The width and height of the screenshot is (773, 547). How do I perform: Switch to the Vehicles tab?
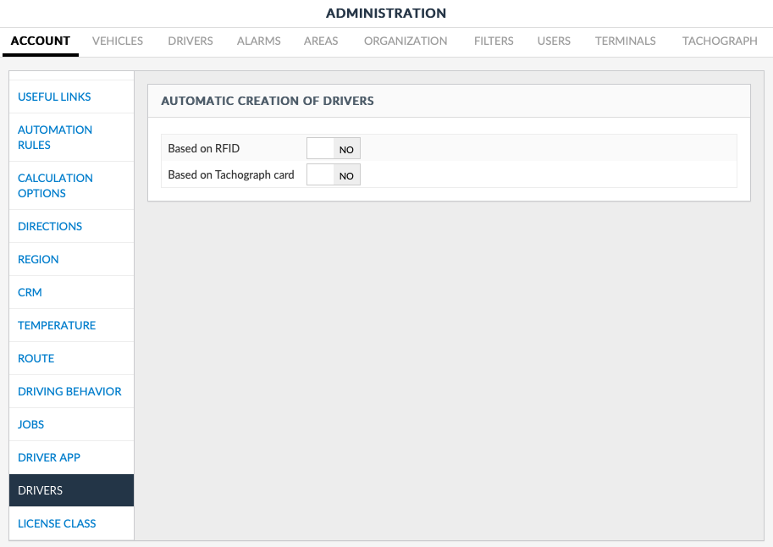118,41
